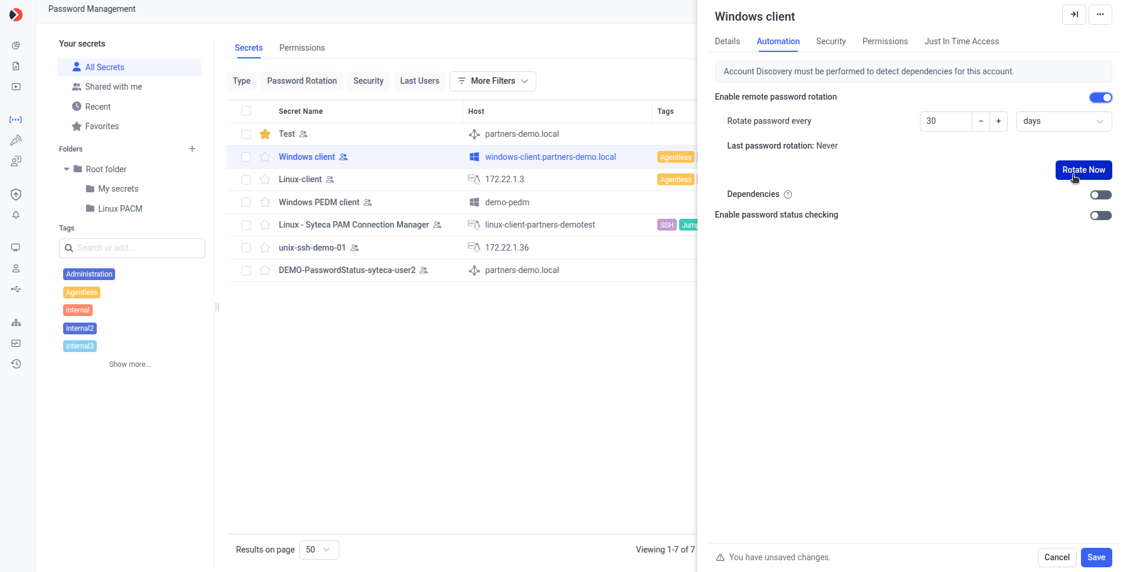The image size is (1127, 572).
Task: Star the DEMO-PasswordStatus-syteca-user2 secret
Action: tap(265, 270)
